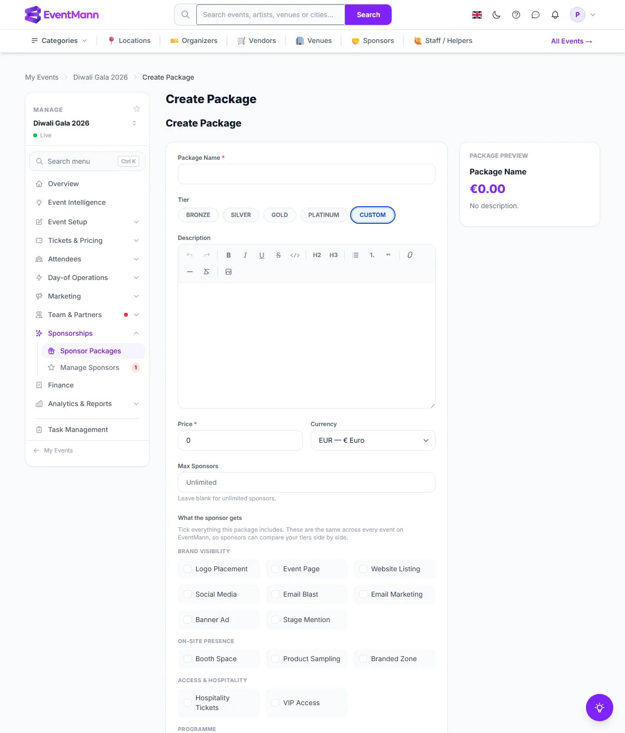Insert an image into the description
Screen dimensions: 625x733
click(x=229, y=272)
